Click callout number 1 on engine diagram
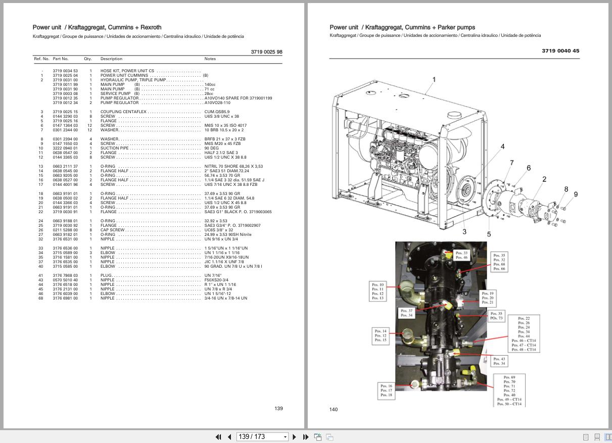This screenshot has height=443, width=612. (434, 79)
